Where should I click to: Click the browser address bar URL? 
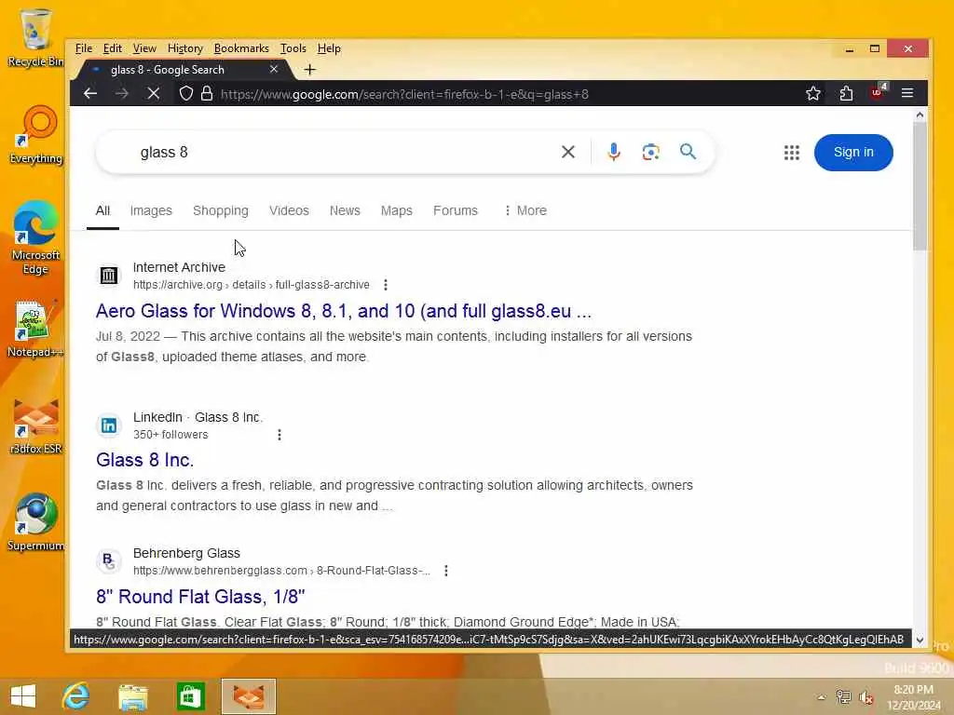coord(404,94)
